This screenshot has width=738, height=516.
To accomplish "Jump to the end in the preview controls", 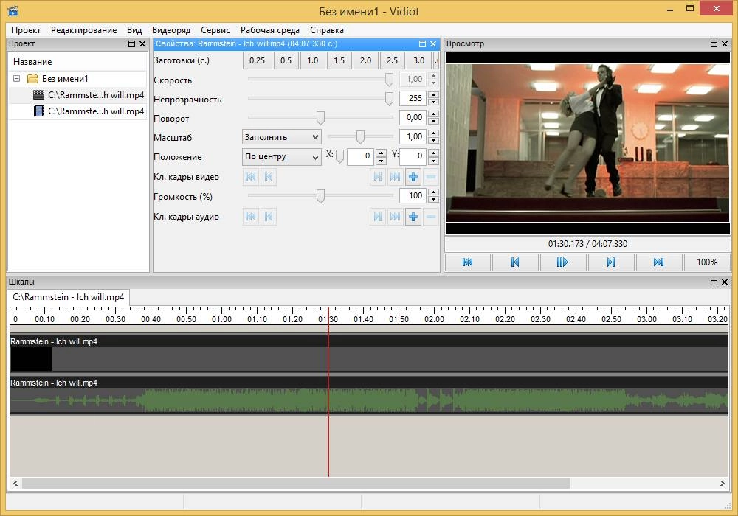I will (x=658, y=262).
